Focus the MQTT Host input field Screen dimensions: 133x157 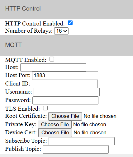(53, 67)
